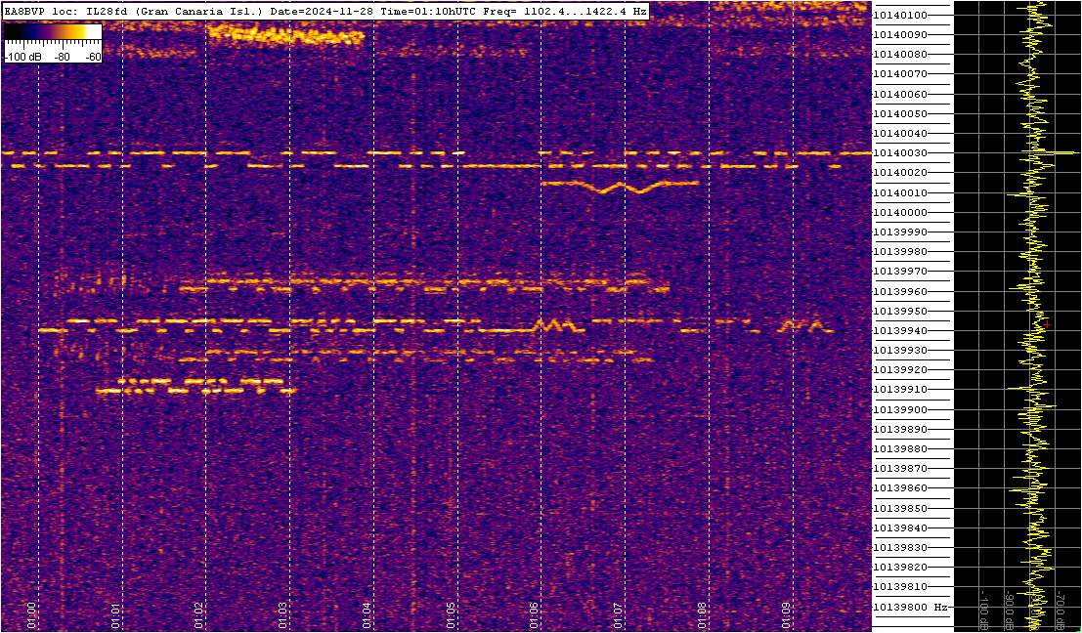1082x633 pixels.
Task: Click the 10140080 frequency label
Action: tap(900, 55)
